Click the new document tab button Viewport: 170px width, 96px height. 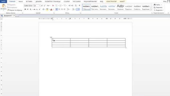17,16
